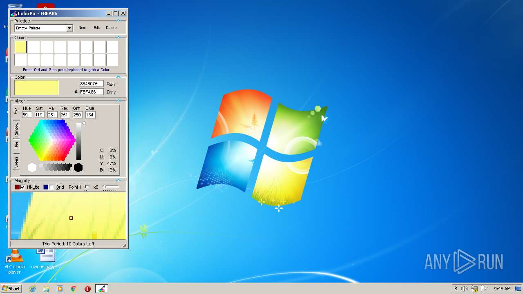Click the Red value field
523x294 pixels.
click(x=65, y=115)
